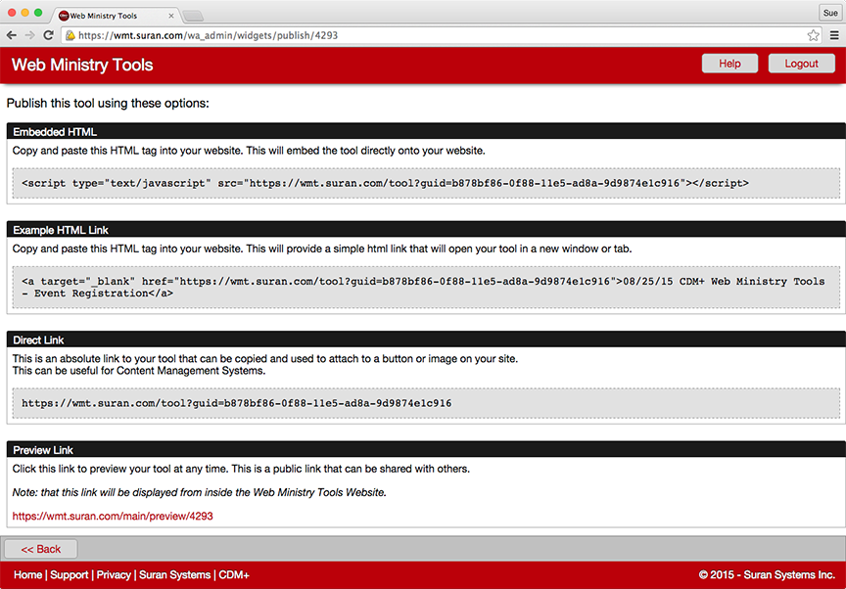Click the macOS green maximize window button
Screen dimensions: 846x589
pos(38,13)
